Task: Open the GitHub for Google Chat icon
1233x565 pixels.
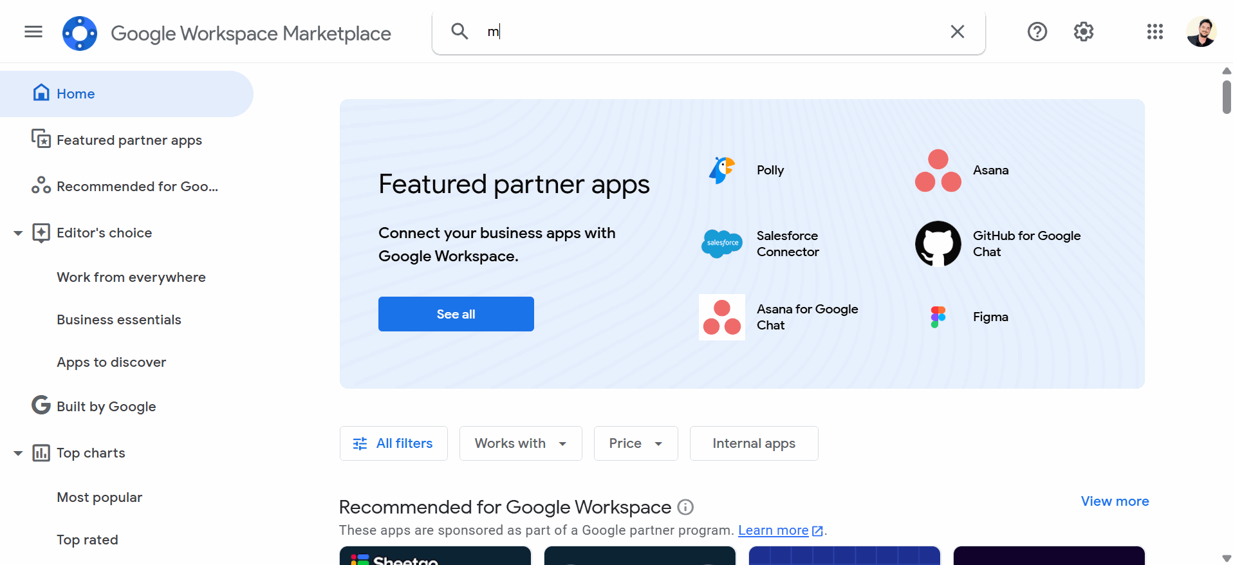Action: click(x=938, y=244)
